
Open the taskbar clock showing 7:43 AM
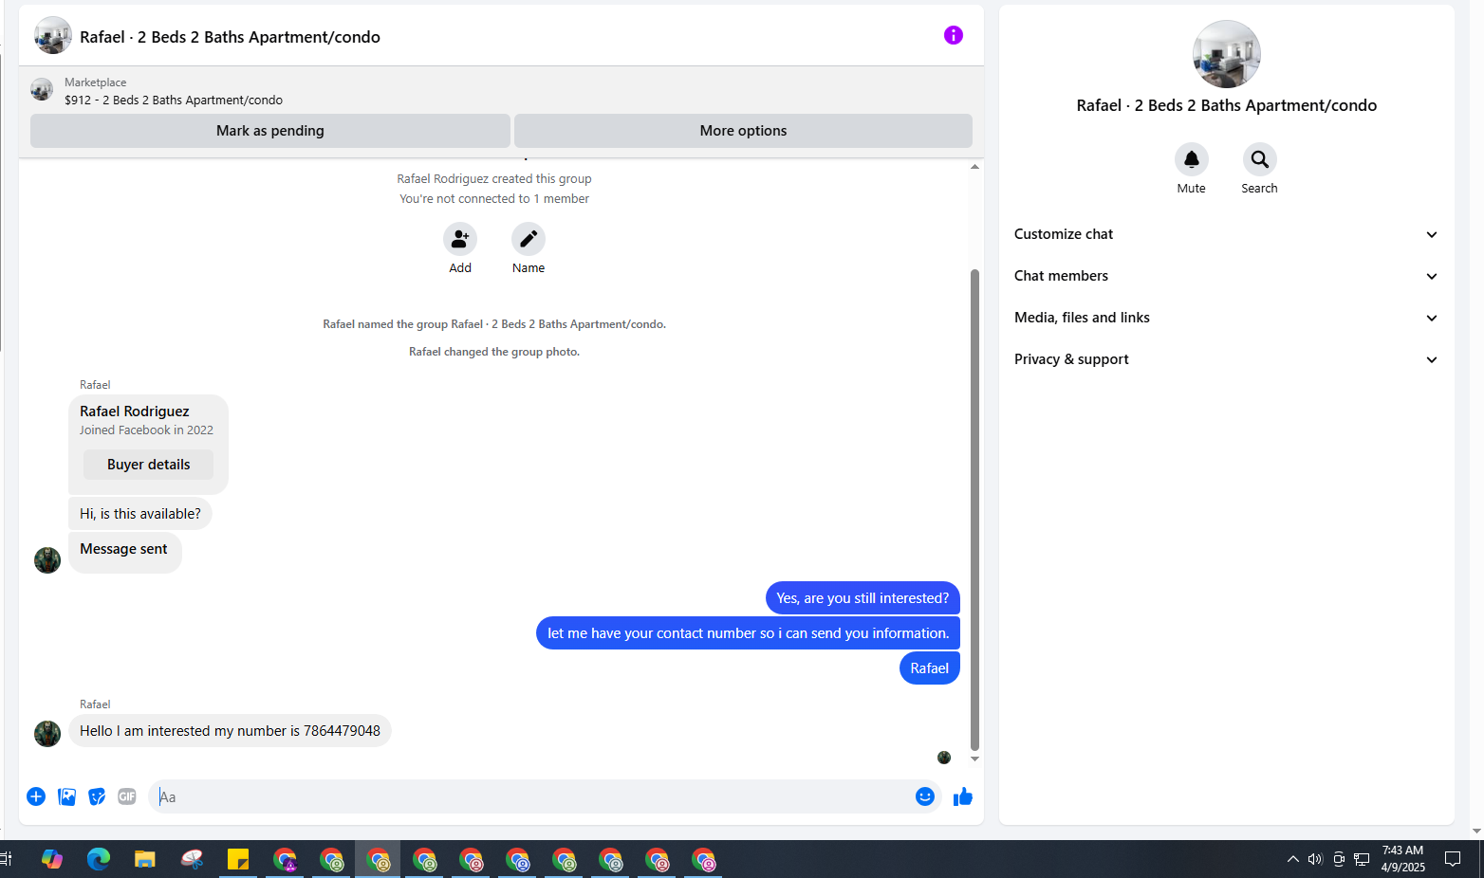(x=1402, y=859)
